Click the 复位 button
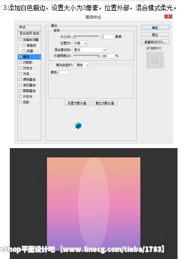 point(155,35)
